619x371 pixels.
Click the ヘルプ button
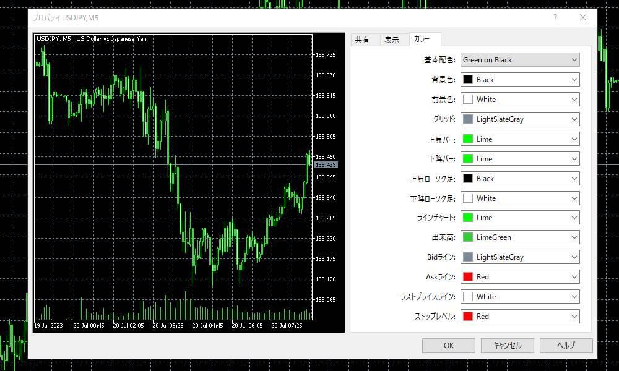(x=566, y=346)
